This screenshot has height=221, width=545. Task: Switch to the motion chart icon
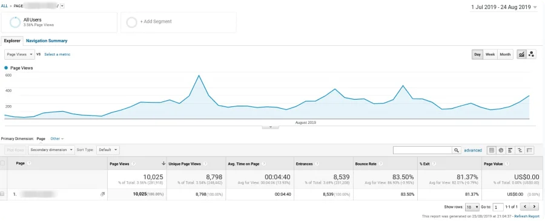click(531, 54)
